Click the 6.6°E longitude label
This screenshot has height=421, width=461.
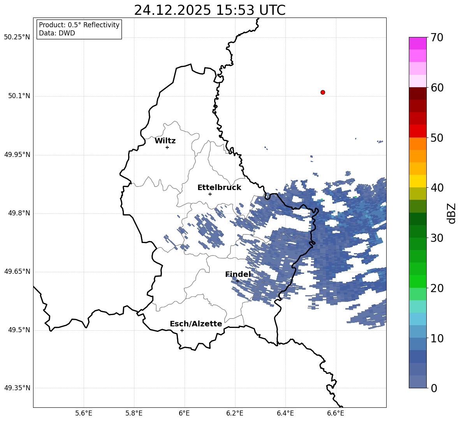tap(336, 413)
